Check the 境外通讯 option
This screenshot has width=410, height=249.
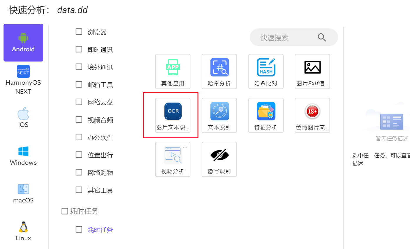79,67
